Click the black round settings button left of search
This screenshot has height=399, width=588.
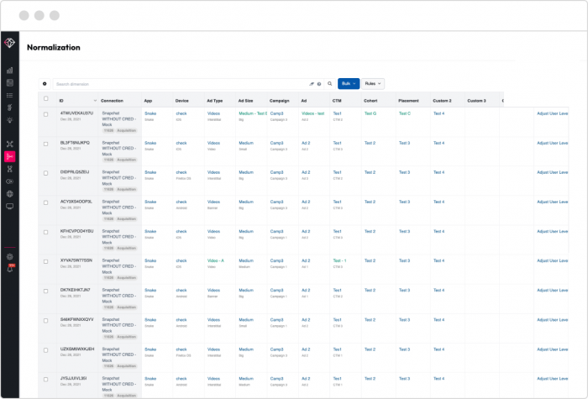click(x=45, y=84)
